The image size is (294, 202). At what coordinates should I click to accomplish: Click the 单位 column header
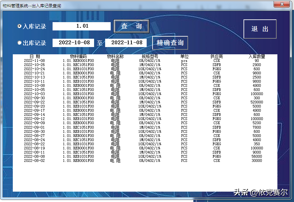click(x=184, y=56)
